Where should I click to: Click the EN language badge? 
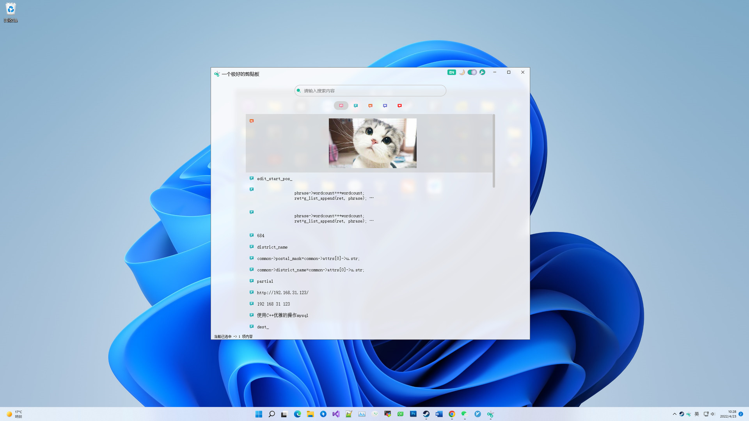(x=451, y=72)
